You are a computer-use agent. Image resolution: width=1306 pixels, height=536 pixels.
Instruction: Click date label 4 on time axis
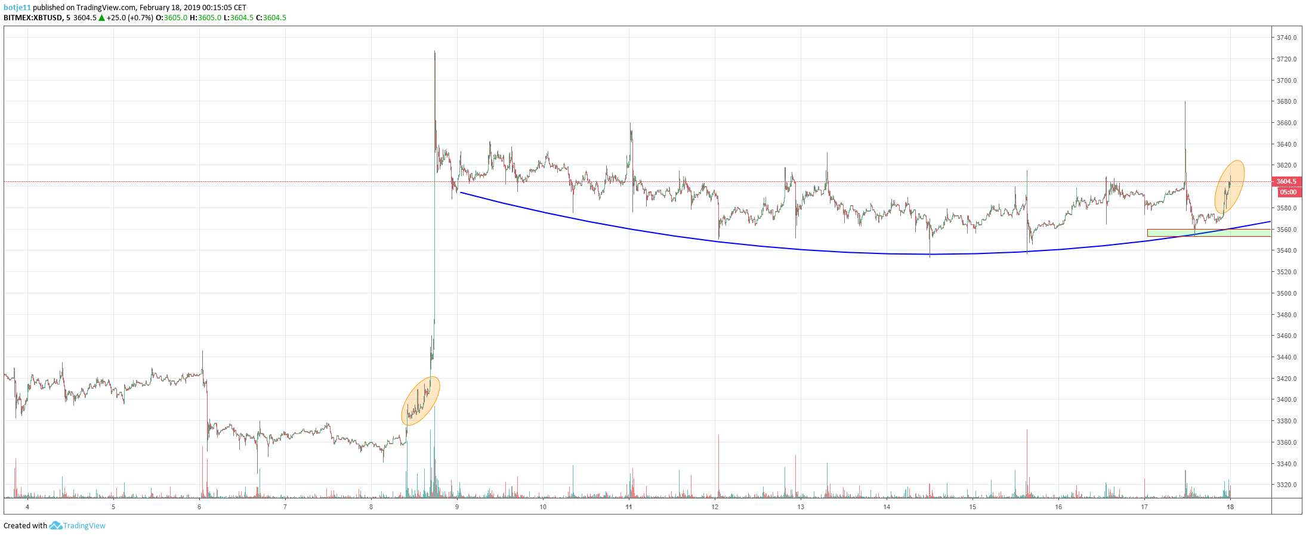tap(27, 507)
